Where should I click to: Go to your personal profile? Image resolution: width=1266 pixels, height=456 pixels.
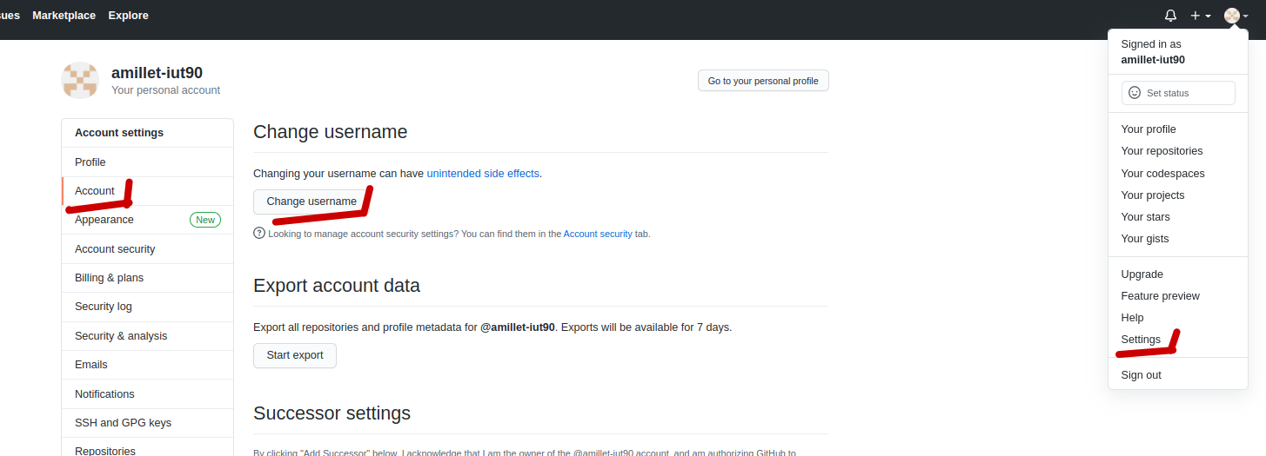coord(763,81)
